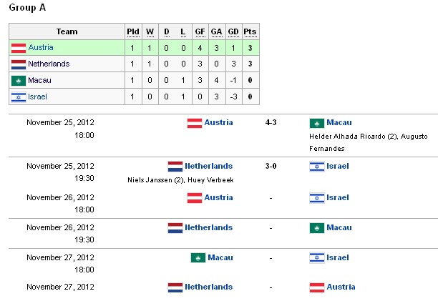Click Austria's flag in the 4-3 match row
The image size is (438, 301).
coord(194,123)
